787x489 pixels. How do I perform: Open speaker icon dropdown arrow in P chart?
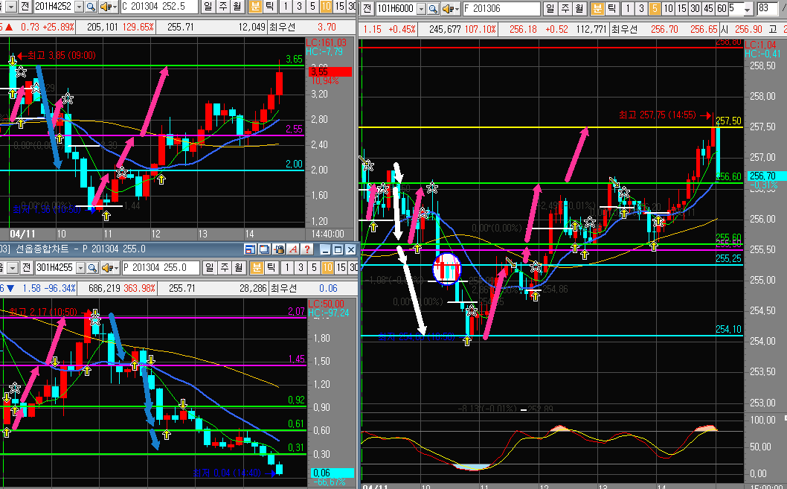[x=117, y=268]
